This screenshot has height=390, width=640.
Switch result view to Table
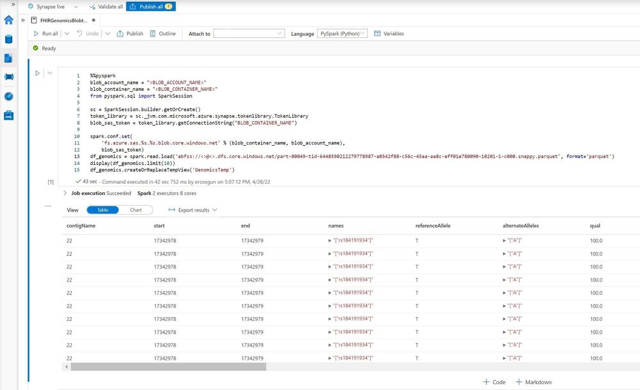103,210
